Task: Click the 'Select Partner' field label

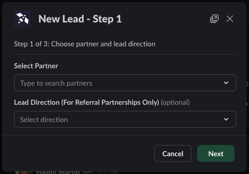Action: 36,66
